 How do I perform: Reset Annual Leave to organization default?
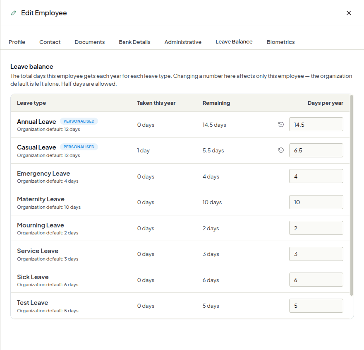281,125
